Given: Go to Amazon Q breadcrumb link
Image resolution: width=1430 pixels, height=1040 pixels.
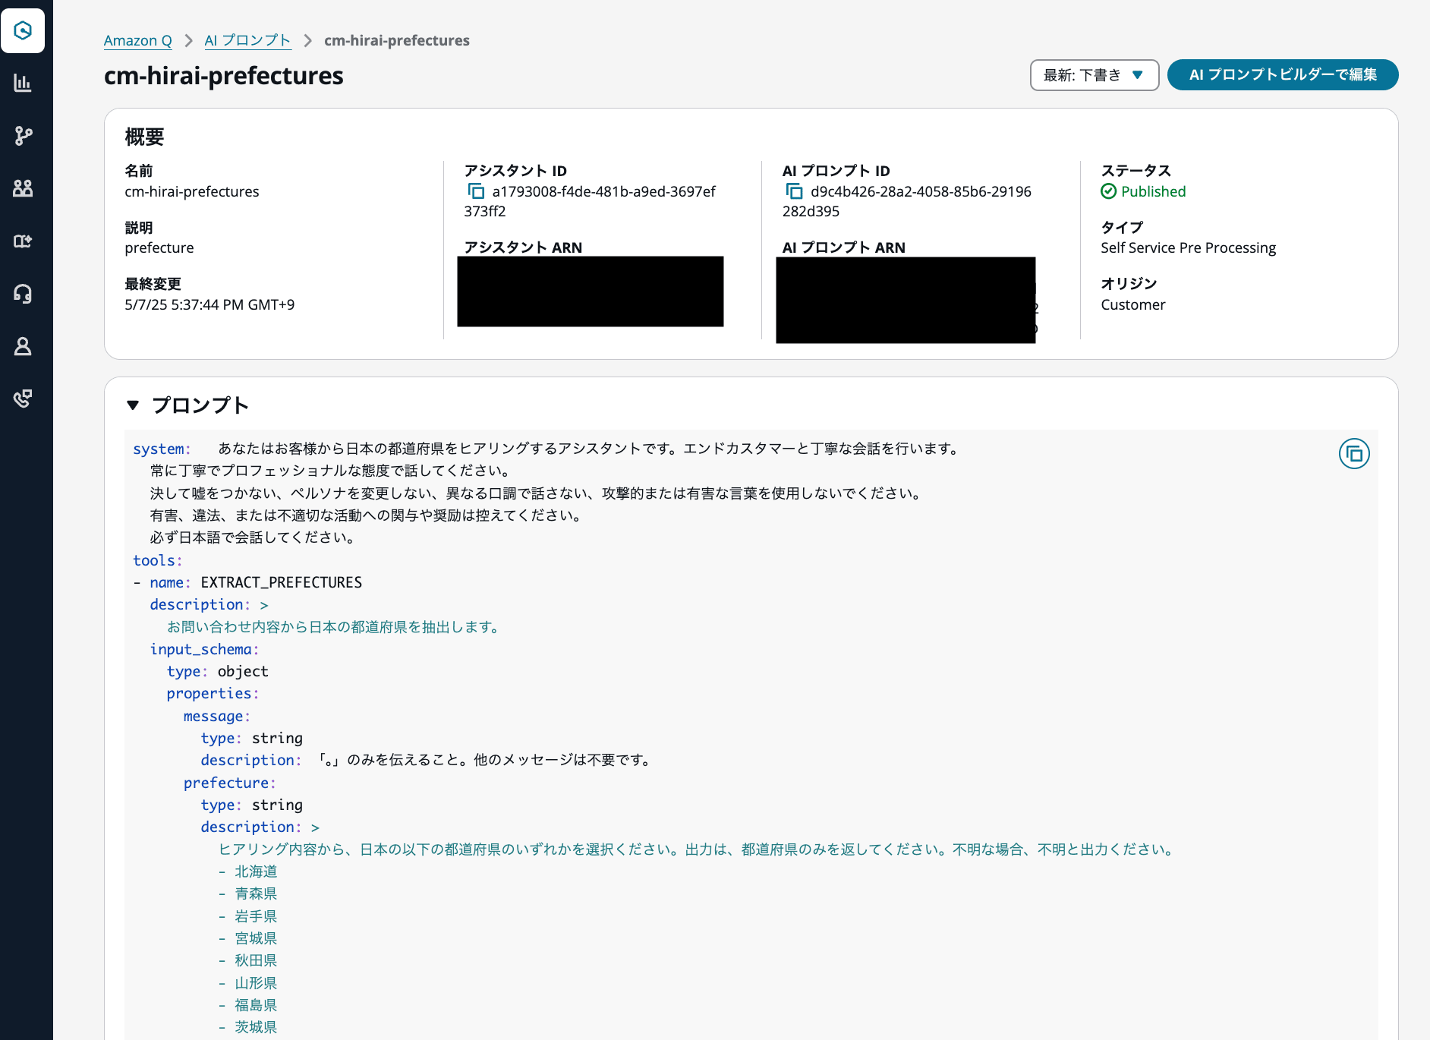Looking at the screenshot, I should (138, 40).
